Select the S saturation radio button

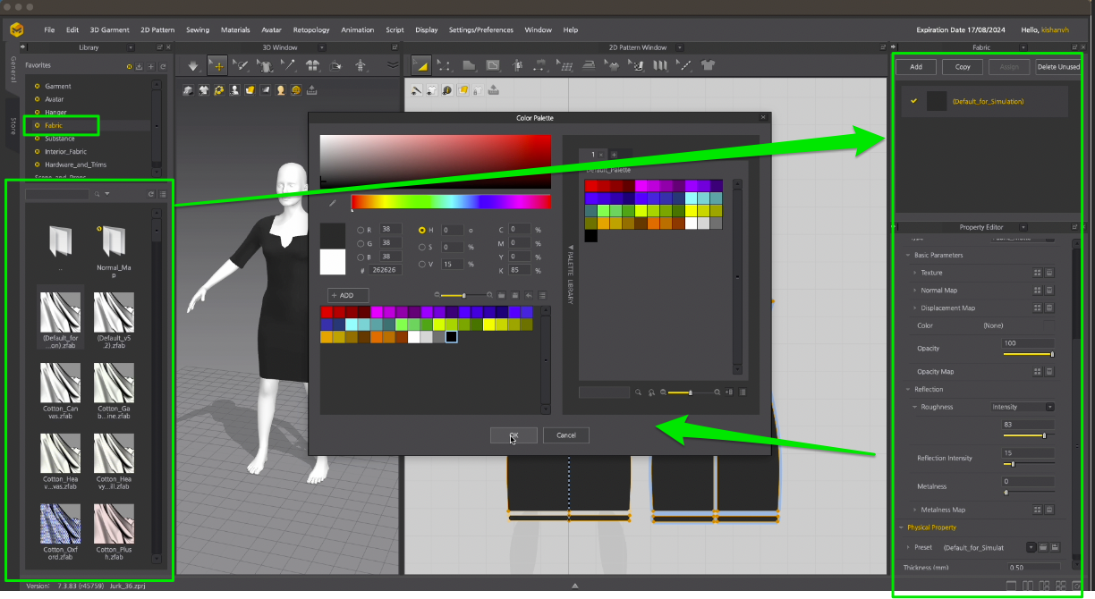tap(422, 247)
